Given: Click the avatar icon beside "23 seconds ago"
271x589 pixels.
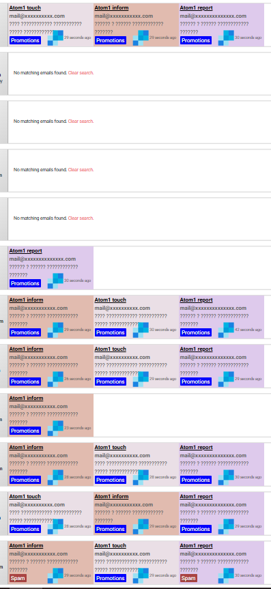Looking at the screenshot, I should (x=55, y=428).
